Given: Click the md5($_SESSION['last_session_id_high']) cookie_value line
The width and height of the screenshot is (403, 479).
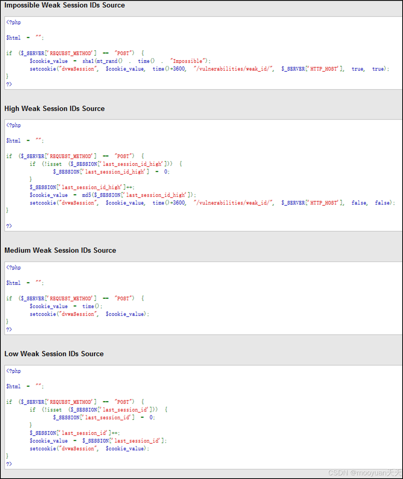Looking at the screenshot, I should click(x=113, y=195).
